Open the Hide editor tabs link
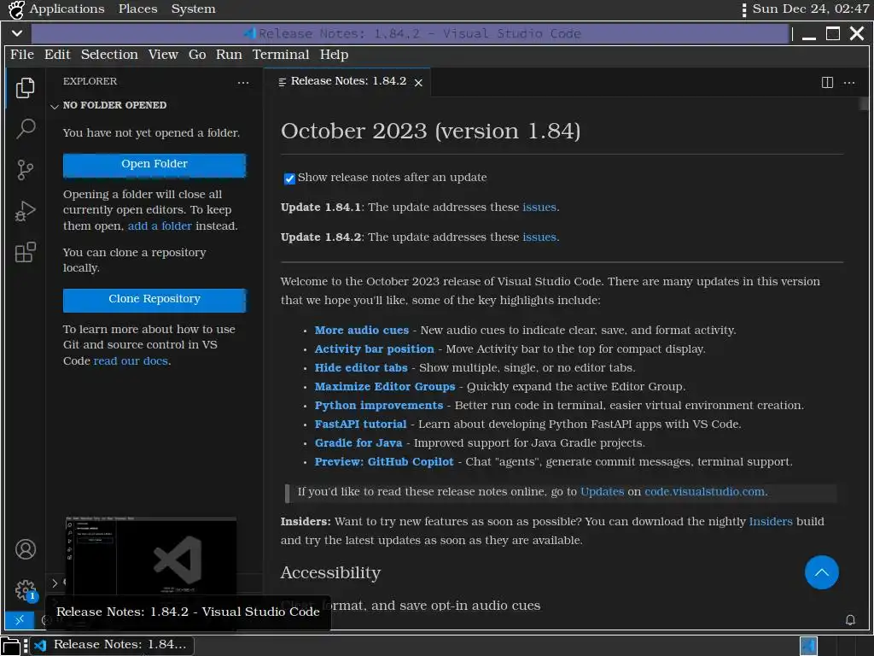The image size is (874, 656). tap(361, 368)
